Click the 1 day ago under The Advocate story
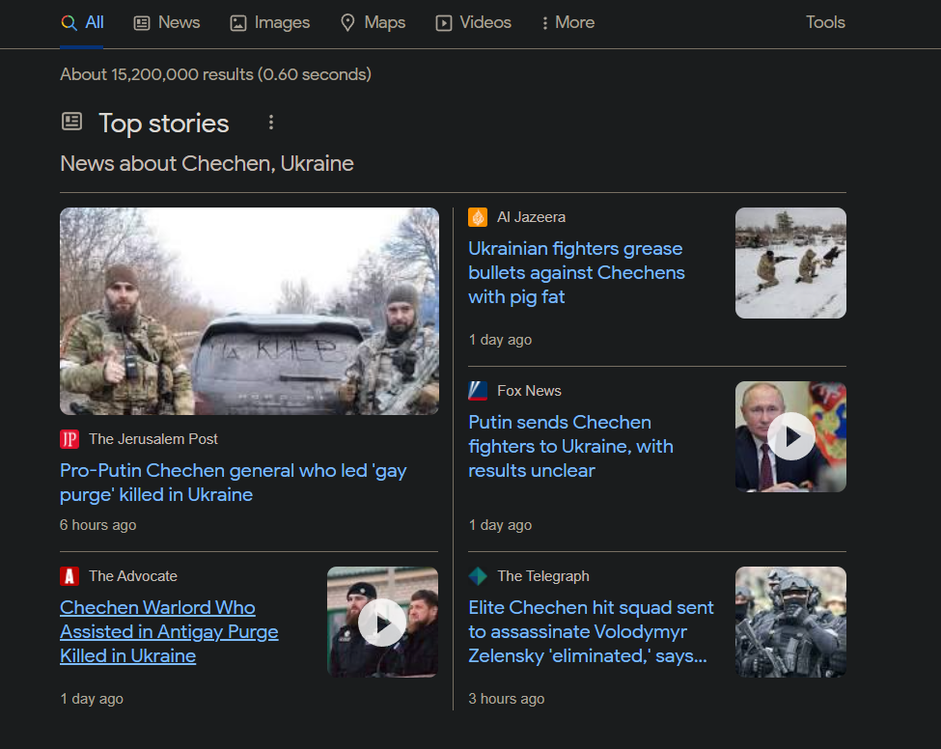 92,699
